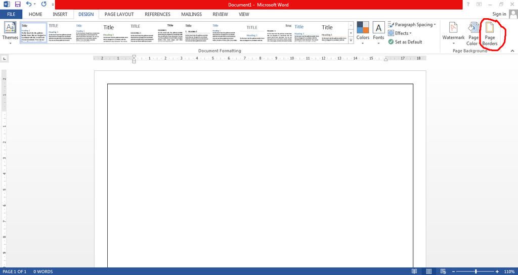Click the account avatar picture
This screenshot has height=275, width=518.
[513, 14]
